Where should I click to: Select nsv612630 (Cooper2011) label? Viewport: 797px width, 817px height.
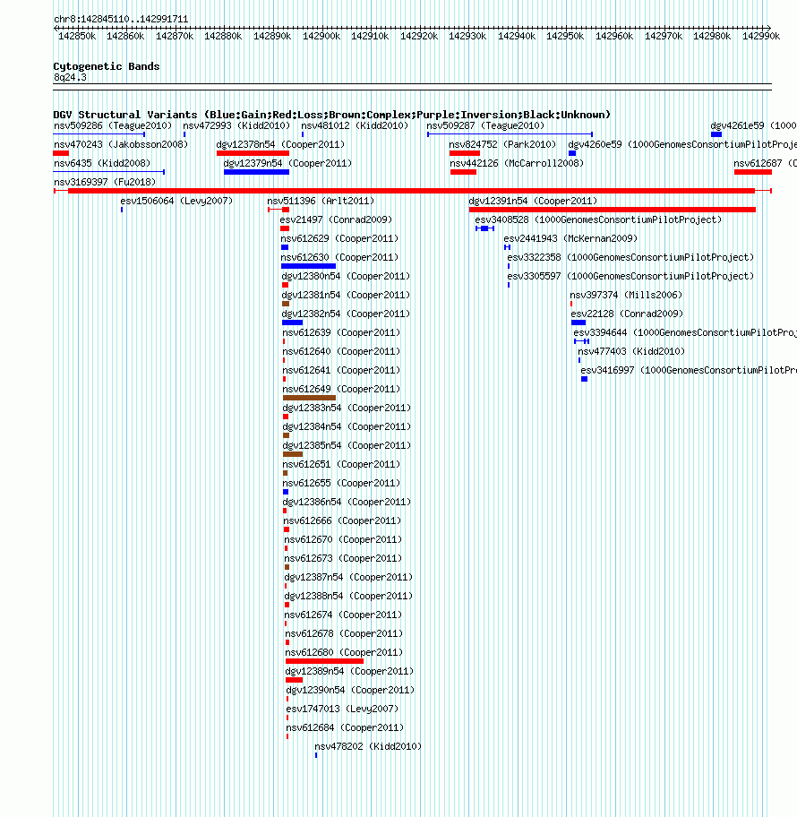click(339, 257)
